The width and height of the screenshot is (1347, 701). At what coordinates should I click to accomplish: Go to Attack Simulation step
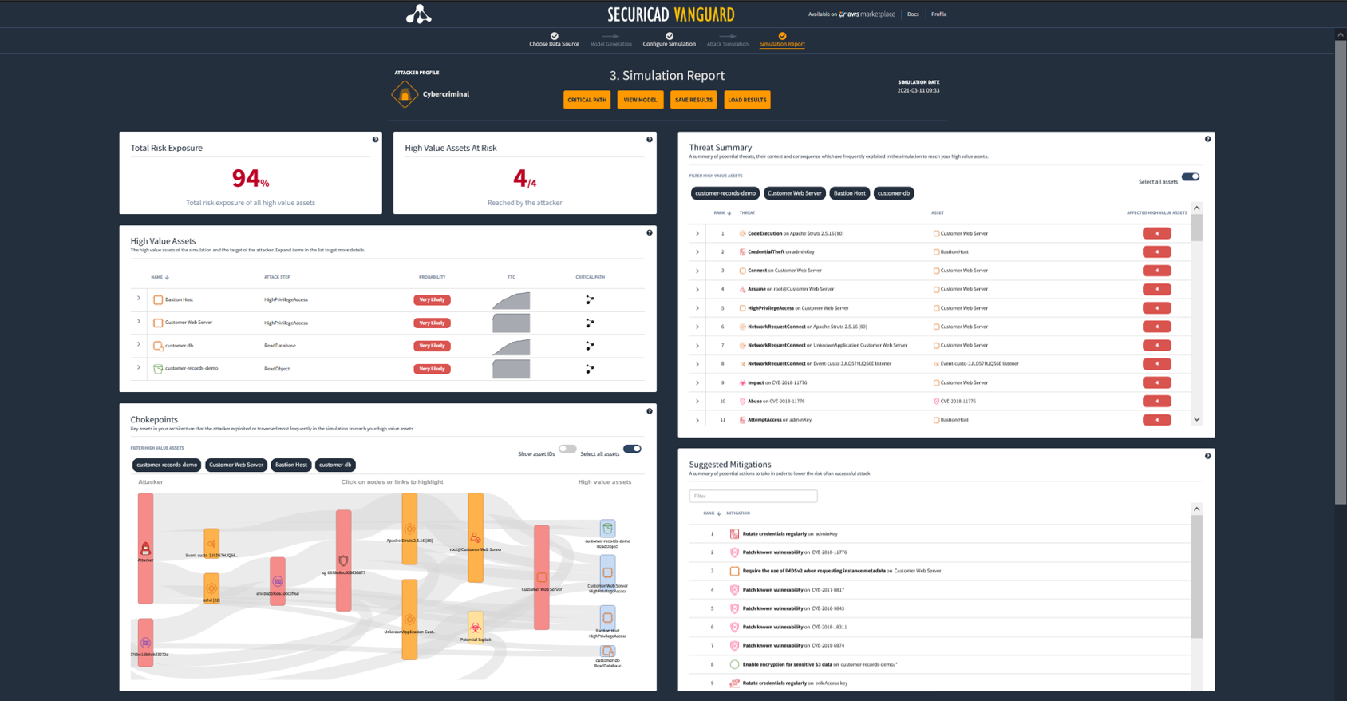point(728,40)
